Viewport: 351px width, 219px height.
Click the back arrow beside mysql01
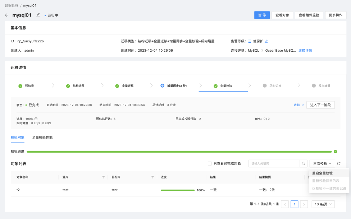pos(7,15)
